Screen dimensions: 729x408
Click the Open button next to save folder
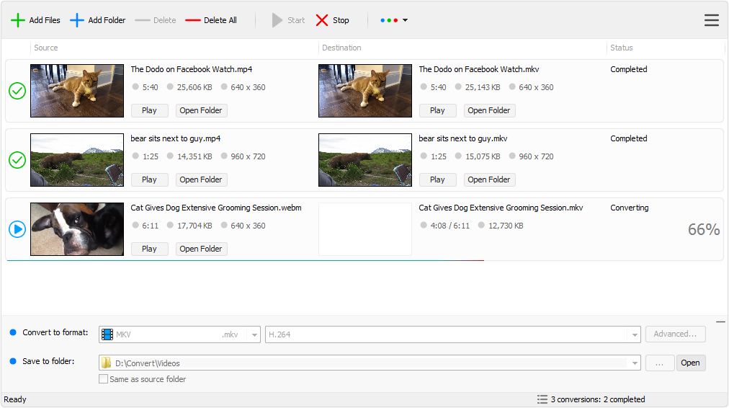click(690, 363)
